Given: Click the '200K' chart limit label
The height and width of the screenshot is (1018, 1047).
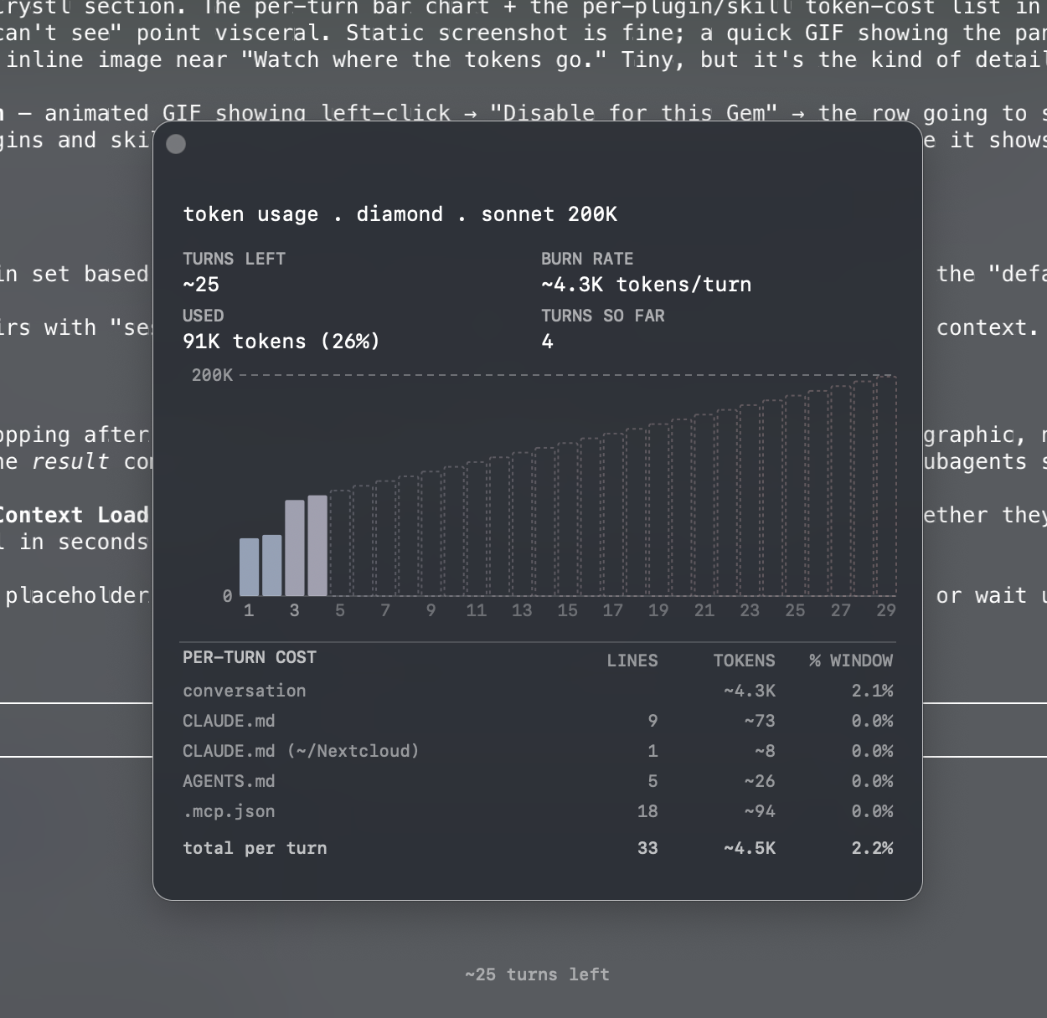Looking at the screenshot, I should pyautogui.click(x=212, y=375).
